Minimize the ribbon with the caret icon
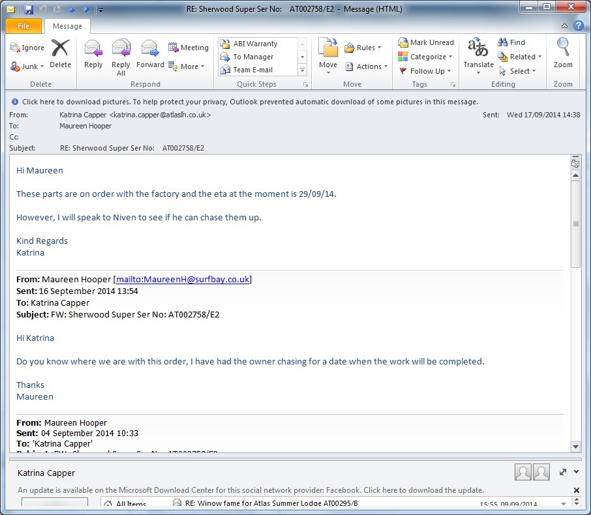The width and height of the screenshot is (591, 515). (x=564, y=25)
